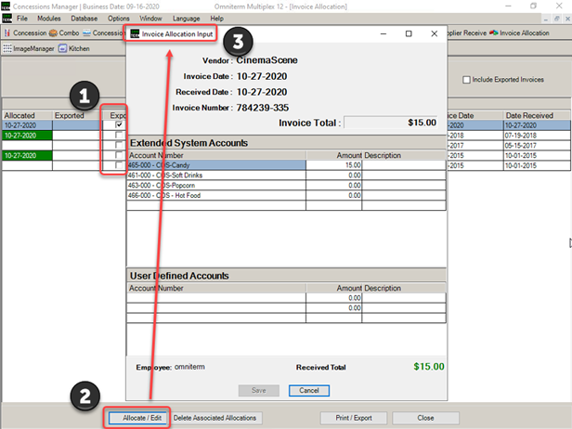Viewport: 572px width, 429px height.
Task: Open the Language menu
Action: click(187, 19)
